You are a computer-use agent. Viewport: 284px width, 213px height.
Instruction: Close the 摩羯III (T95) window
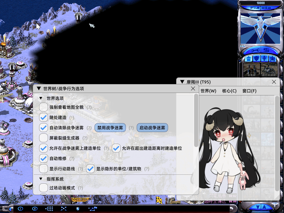274,82
